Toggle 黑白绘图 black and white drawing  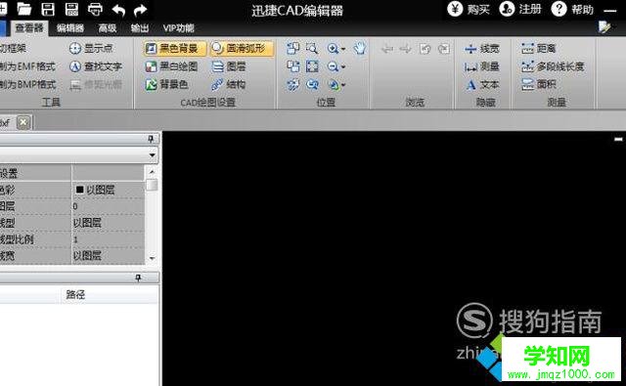172,66
